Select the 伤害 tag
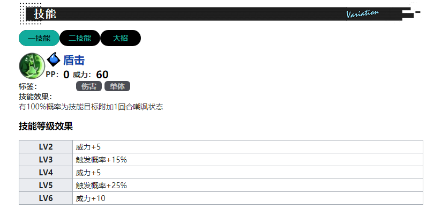The height and width of the screenshot is (215, 434). point(89,86)
